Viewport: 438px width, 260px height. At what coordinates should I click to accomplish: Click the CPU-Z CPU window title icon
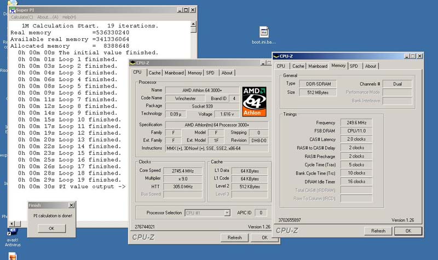[x=132, y=63]
